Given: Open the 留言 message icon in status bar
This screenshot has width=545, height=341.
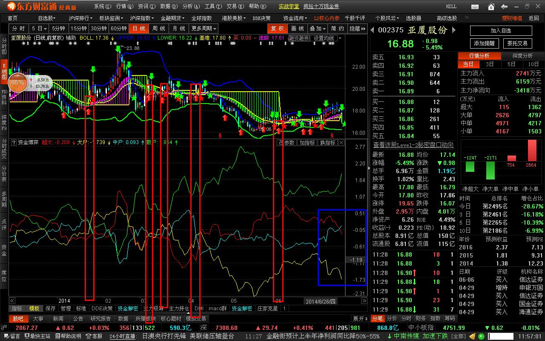Looking at the screenshot, I should [11, 336].
